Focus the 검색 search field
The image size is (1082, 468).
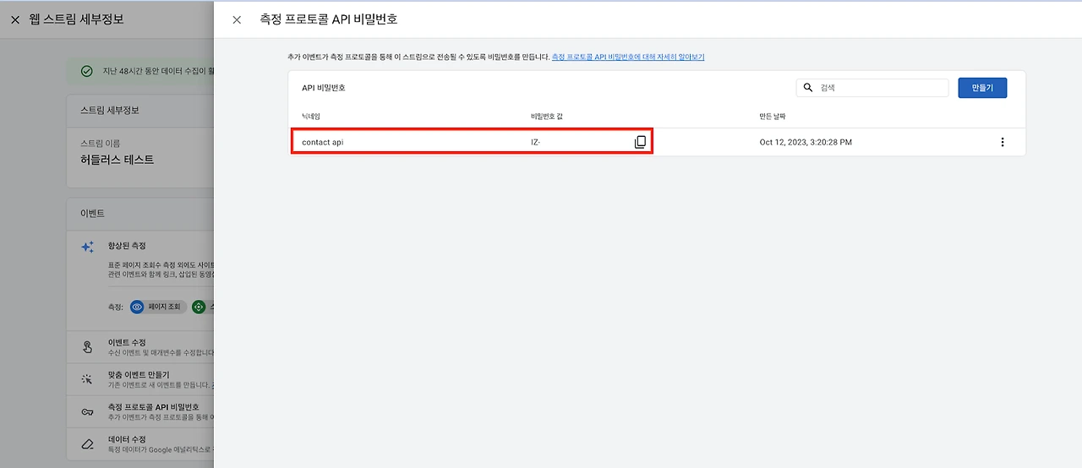point(872,88)
